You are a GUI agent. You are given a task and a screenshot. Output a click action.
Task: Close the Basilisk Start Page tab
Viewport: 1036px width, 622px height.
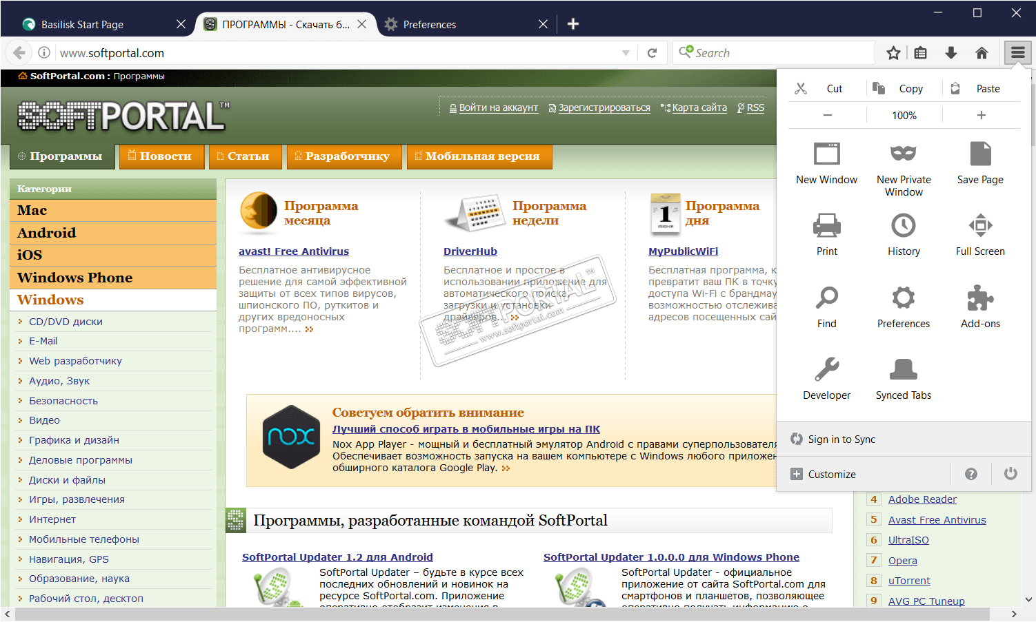point(181,24)
